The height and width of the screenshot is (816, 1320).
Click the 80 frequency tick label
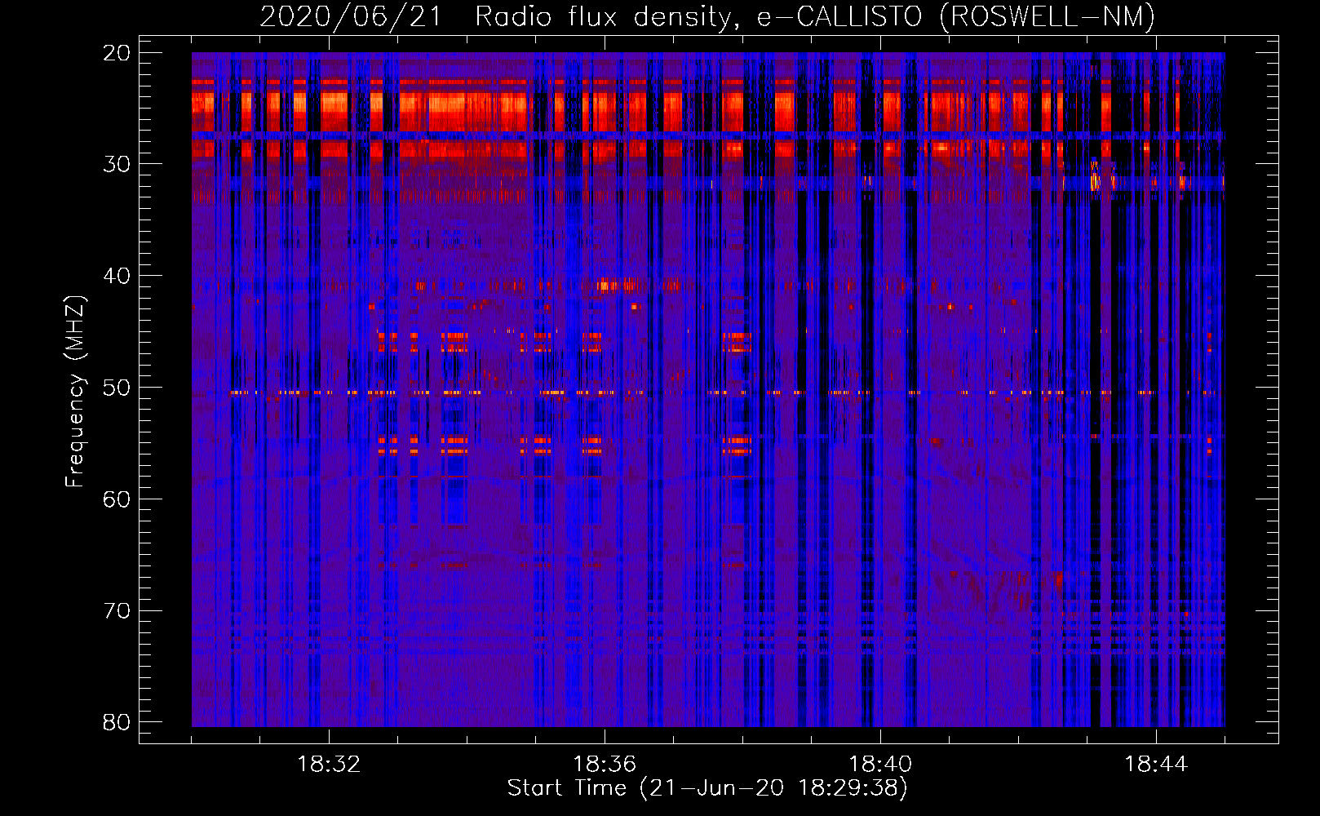(x=117, y=722)
